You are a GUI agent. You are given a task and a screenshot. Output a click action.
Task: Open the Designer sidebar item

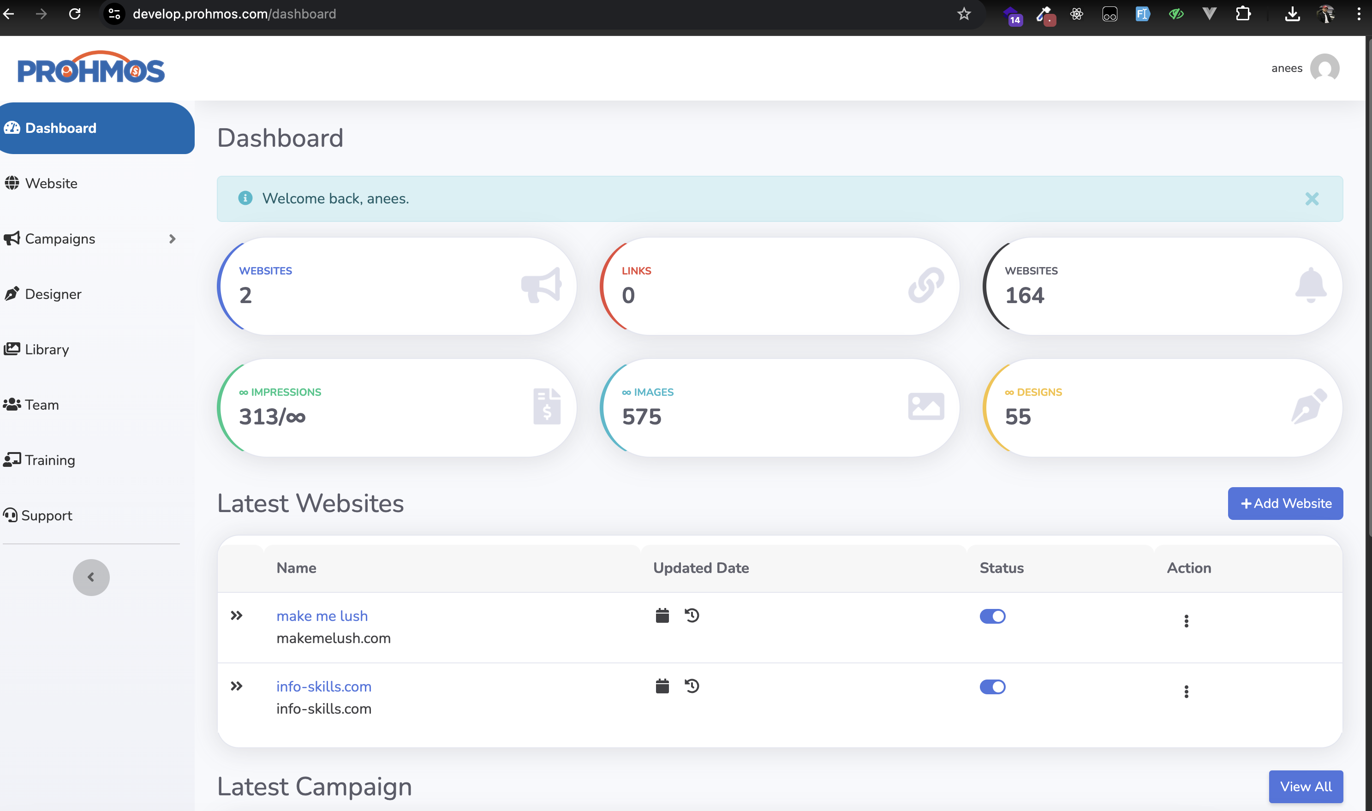point(42,294)
